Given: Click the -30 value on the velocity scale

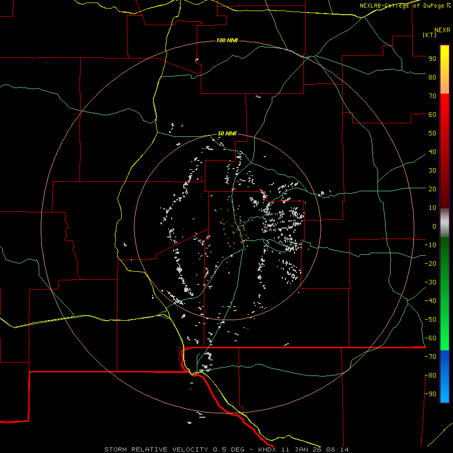Looking at the screenshot, I should click(x=430, y=282).
